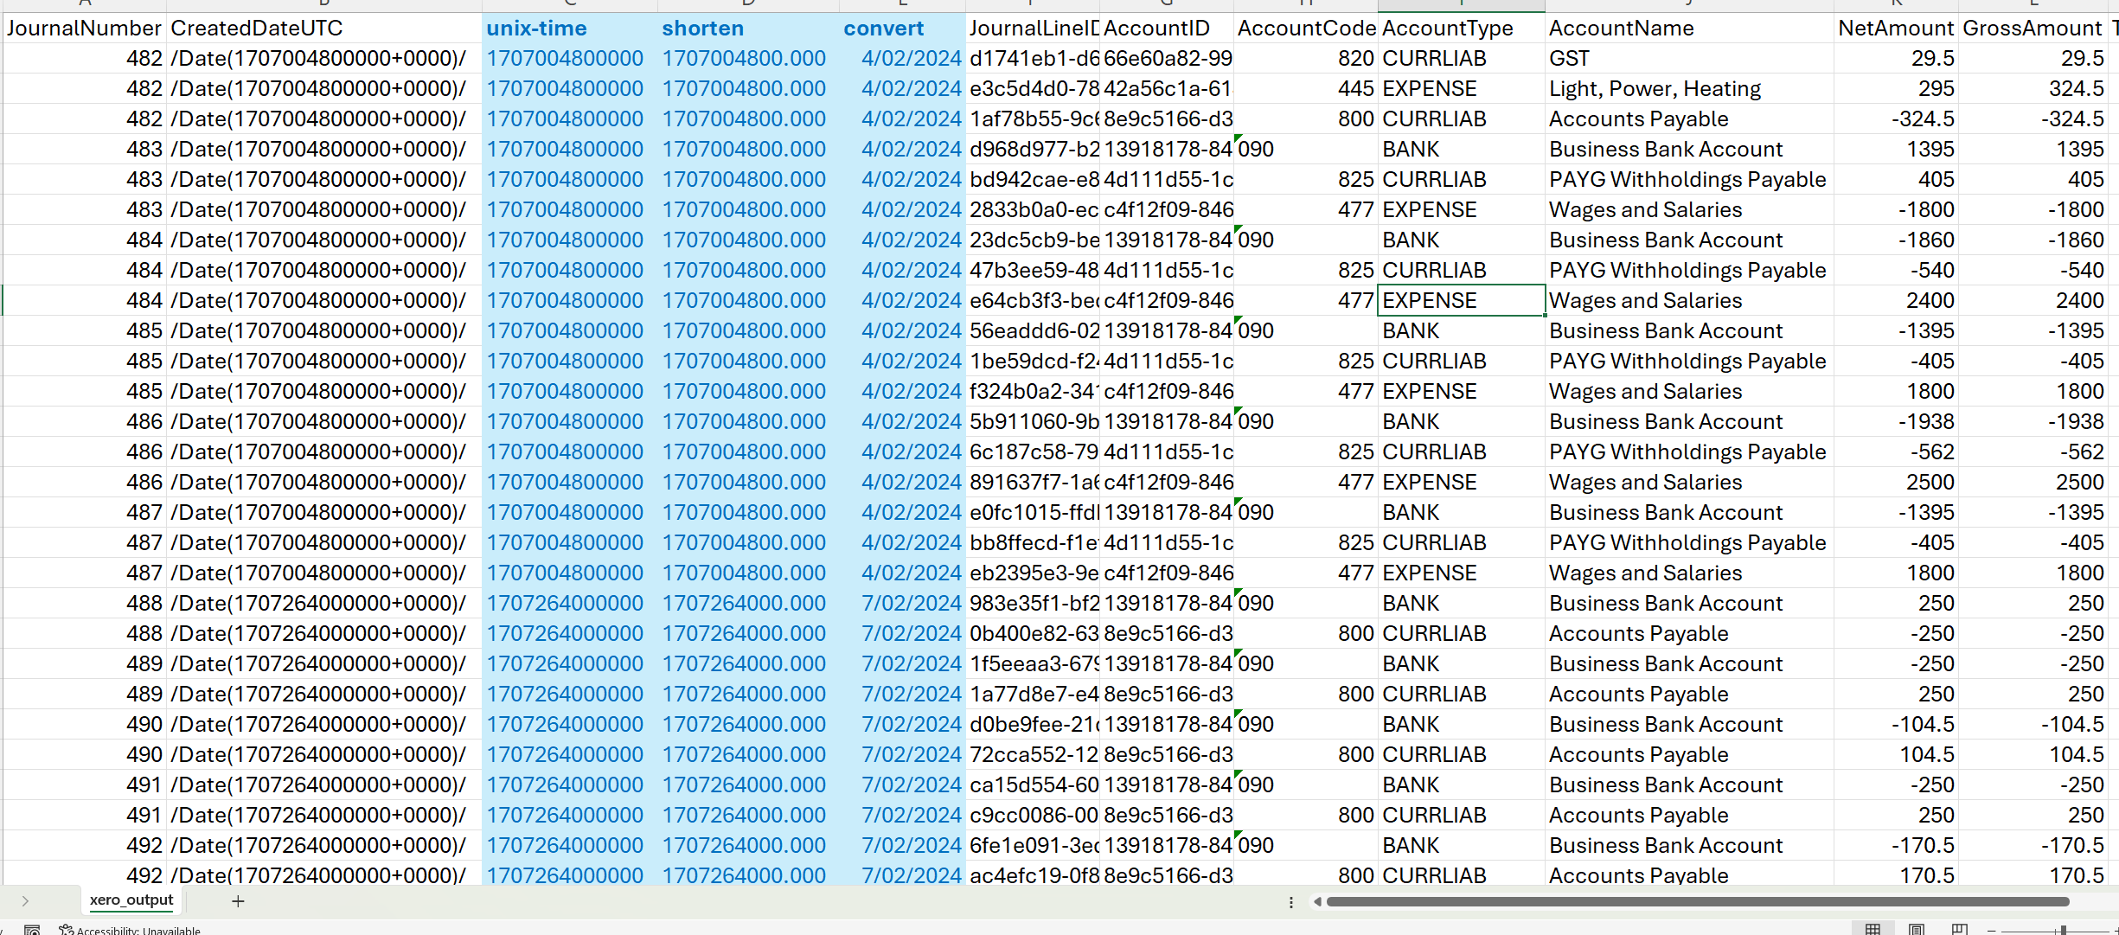Click the macro recording icon in status bar

pos(32,930)
